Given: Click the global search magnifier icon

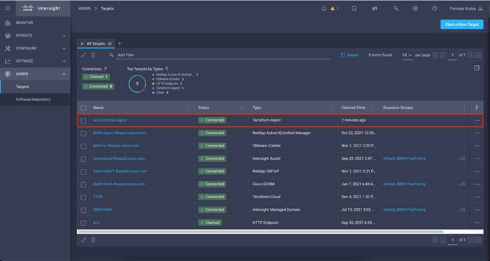Looking at the screenshot, I should coord(396,8).
